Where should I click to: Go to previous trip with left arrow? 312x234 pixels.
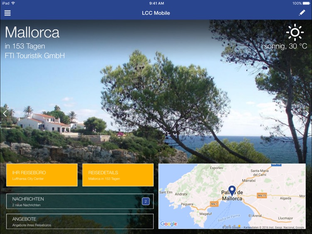[5, 114]
